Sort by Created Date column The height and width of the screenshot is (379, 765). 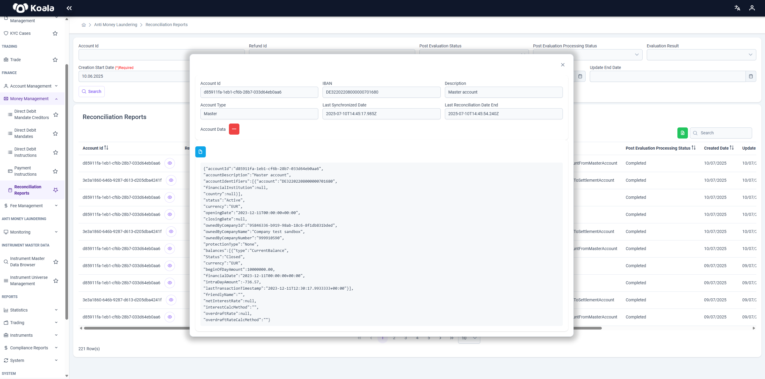tap(732, 148)
